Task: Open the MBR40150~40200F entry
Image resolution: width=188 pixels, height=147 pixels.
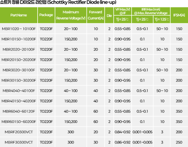Action: coord(19,101)
